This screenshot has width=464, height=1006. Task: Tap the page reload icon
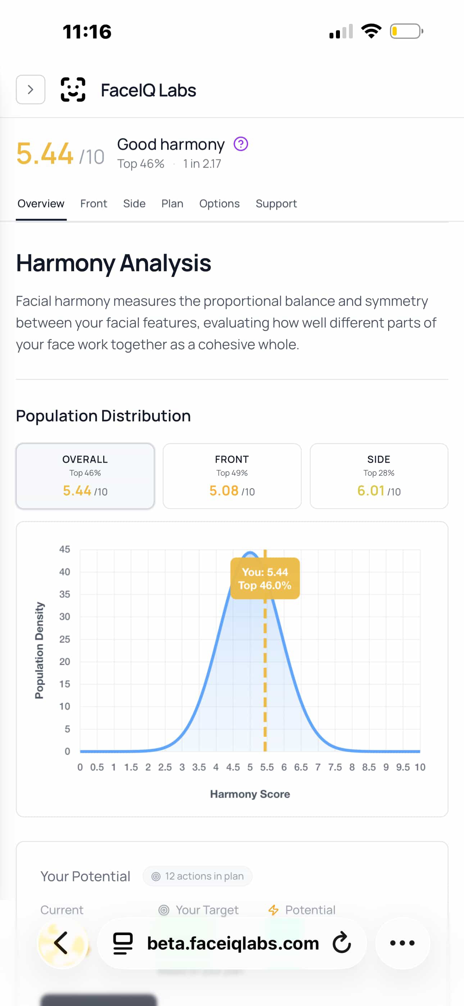click(342, 943)
